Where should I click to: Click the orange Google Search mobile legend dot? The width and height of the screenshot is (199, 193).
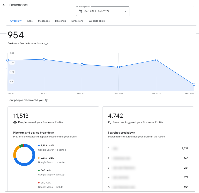point(39,158)
